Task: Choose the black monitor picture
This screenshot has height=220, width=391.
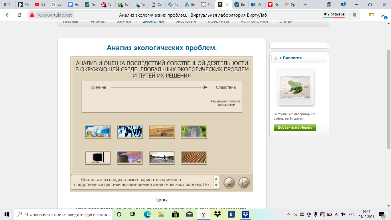Action: coord(98,158)
